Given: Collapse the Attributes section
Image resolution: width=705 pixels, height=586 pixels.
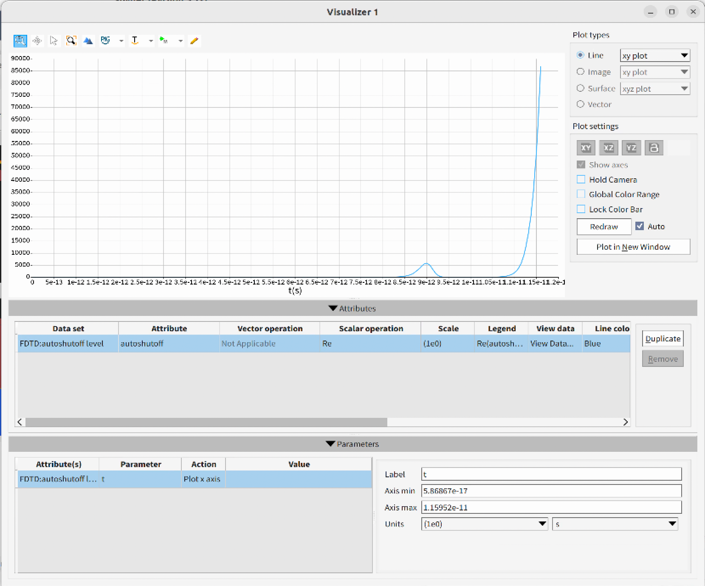Looking at the screenshot, I should click(x=352, y=308).
